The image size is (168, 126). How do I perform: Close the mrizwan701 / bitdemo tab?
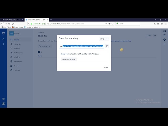47,20
